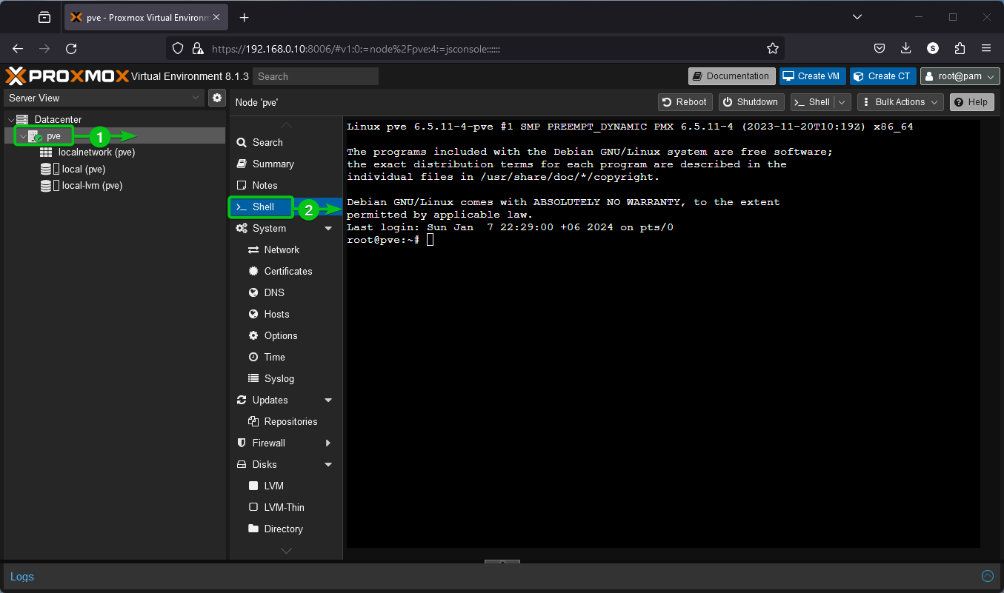Viewport: 1004px width, 593px height.
Task: Open node Options
Action: coord(286,335)
